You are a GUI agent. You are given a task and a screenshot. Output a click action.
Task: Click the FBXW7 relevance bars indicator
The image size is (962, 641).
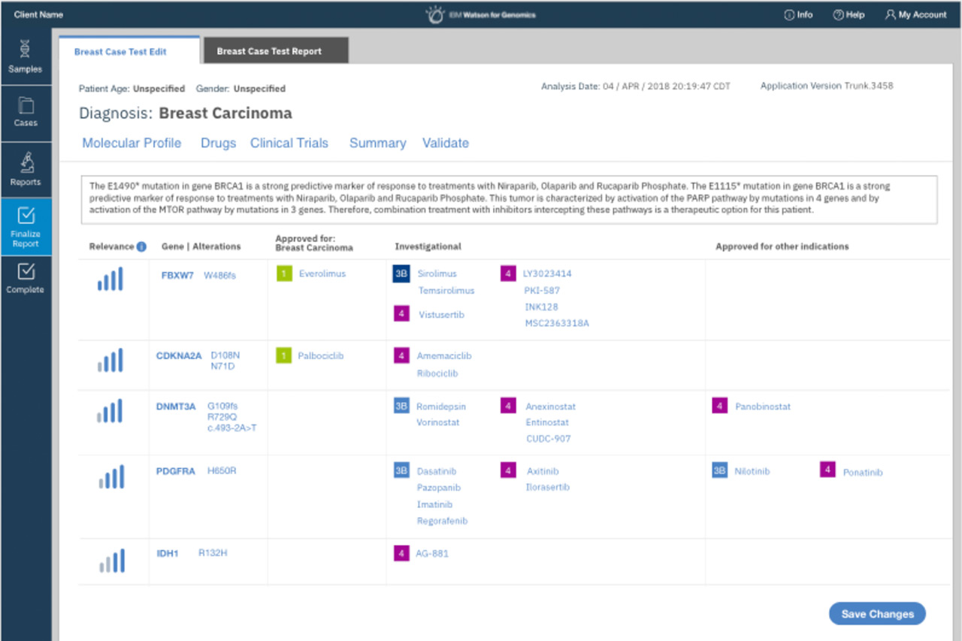[x=110, y=280]
